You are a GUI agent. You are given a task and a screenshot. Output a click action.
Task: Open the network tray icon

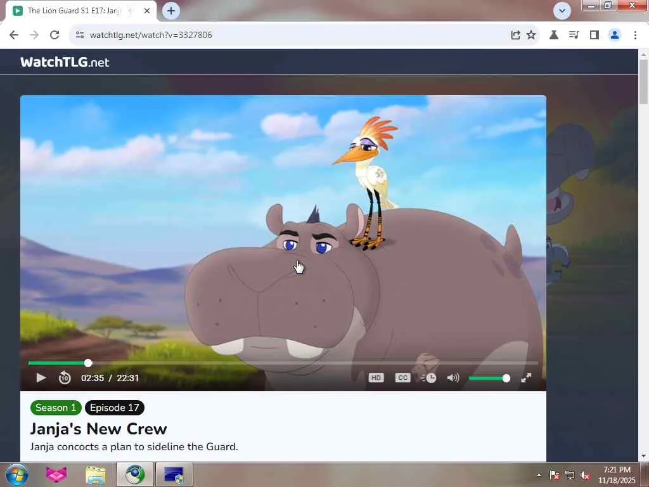(x=570, y=475)
